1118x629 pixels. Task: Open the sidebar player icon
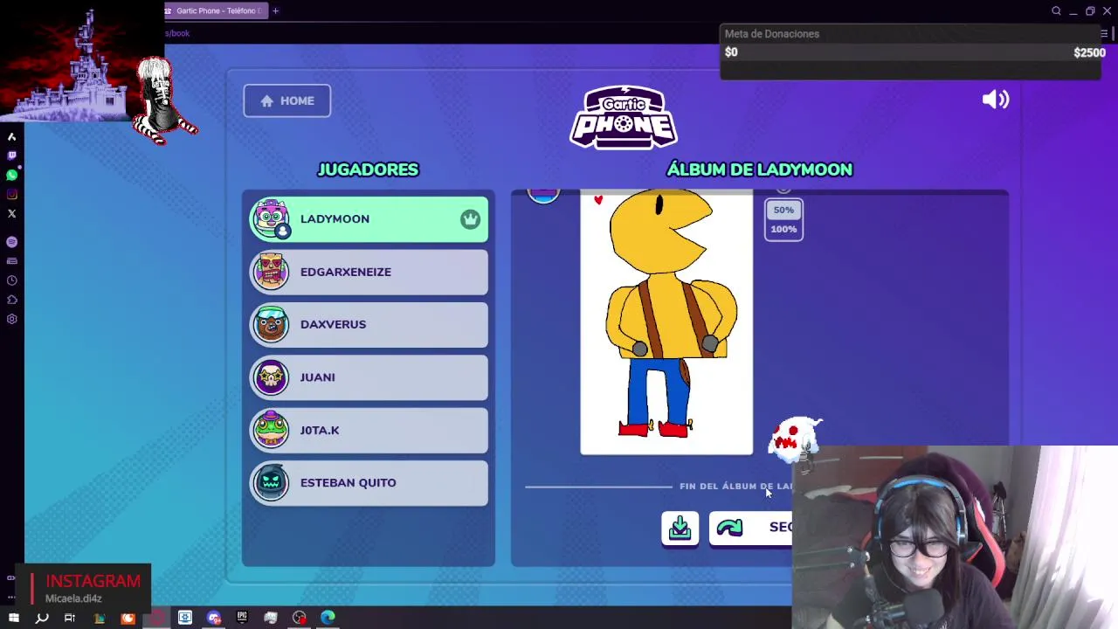[x=11, y=242]
